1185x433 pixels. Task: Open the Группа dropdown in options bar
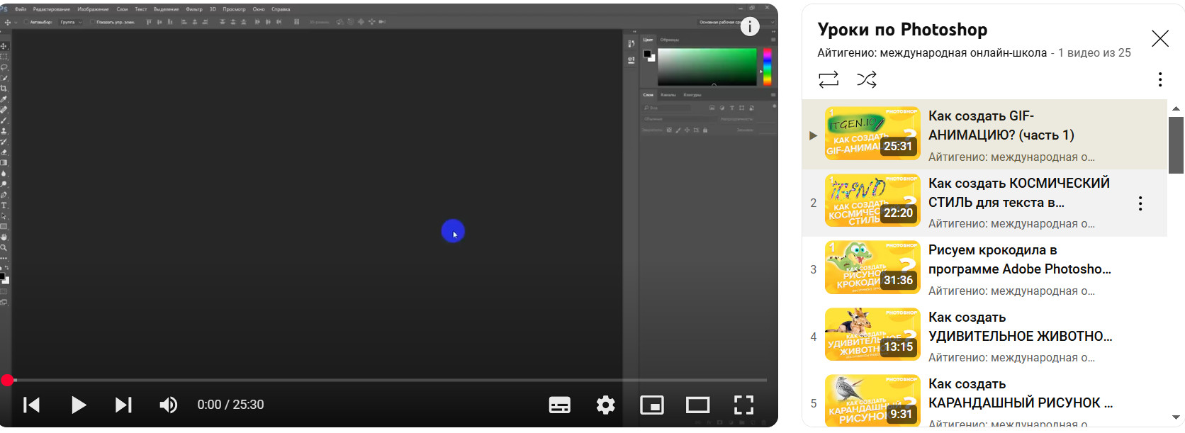pyautogui.click(x=71, y=22)
